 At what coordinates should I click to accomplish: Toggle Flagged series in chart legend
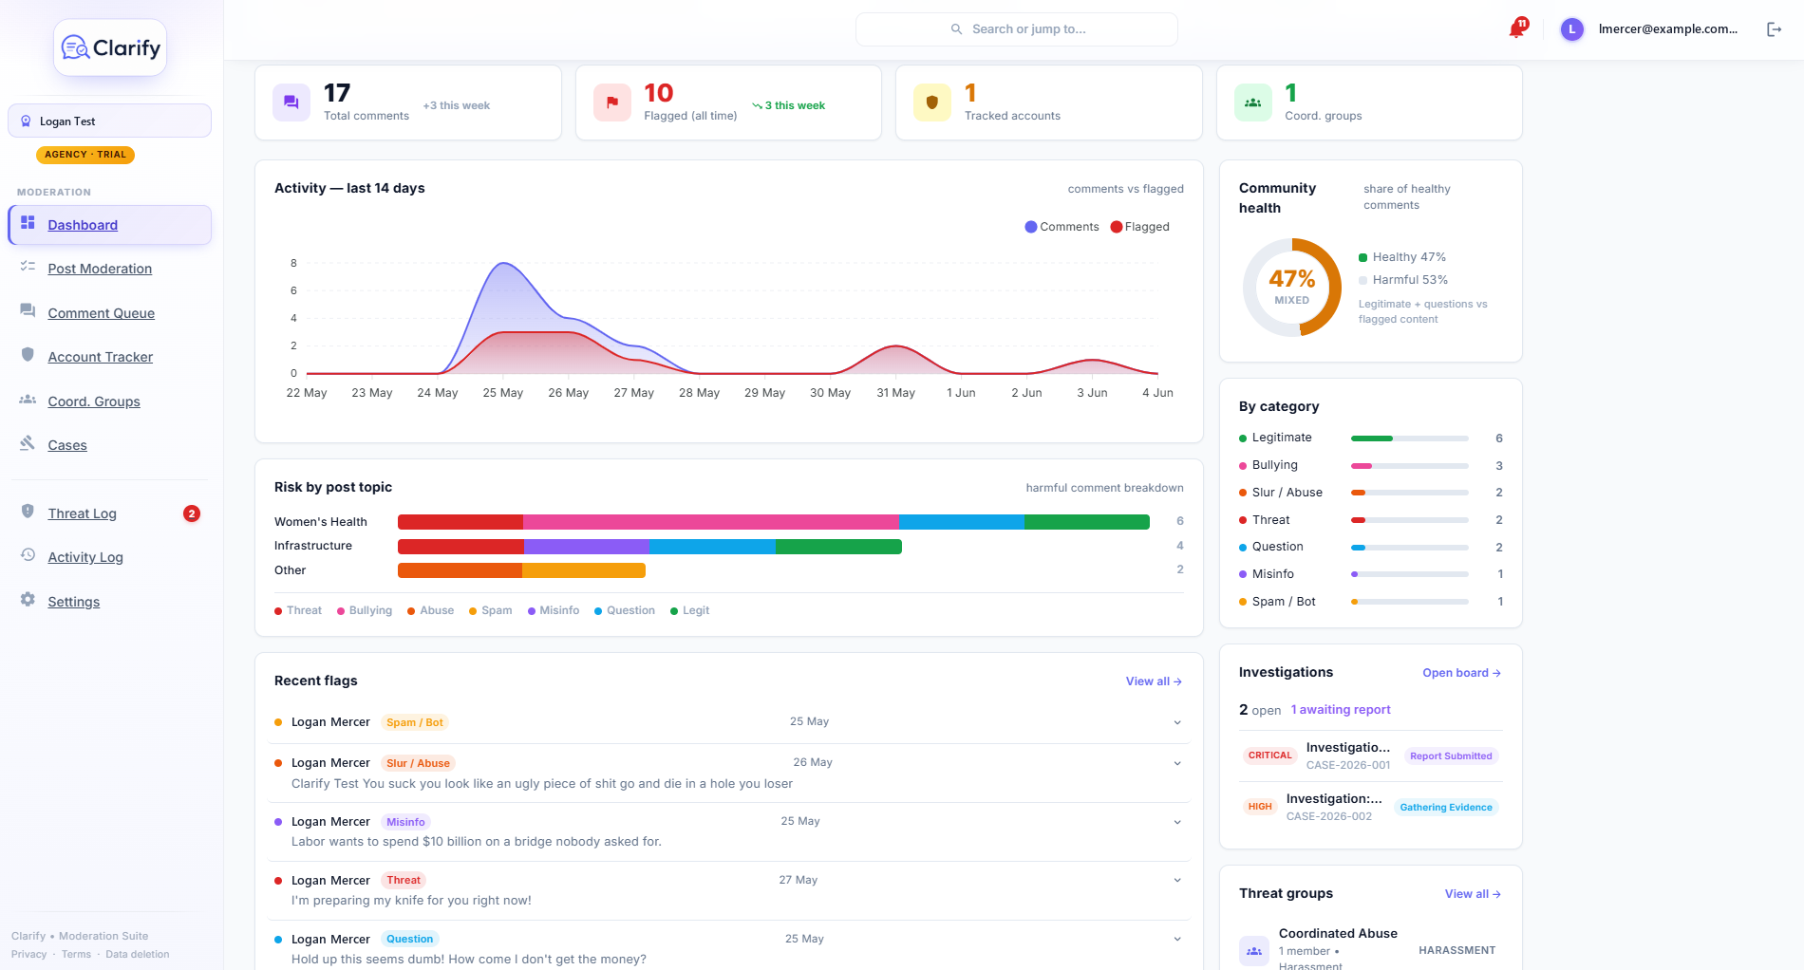[1139, 227]
